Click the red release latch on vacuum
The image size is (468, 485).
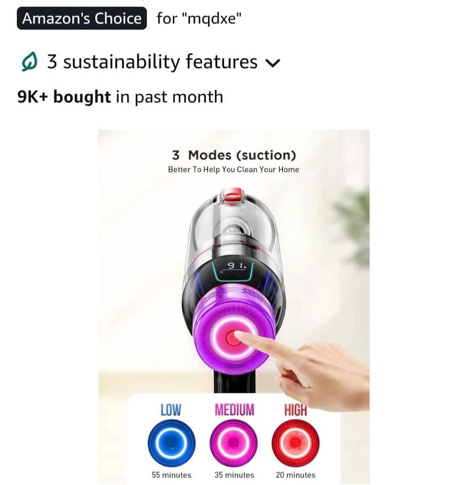click(x=233, y=194)
